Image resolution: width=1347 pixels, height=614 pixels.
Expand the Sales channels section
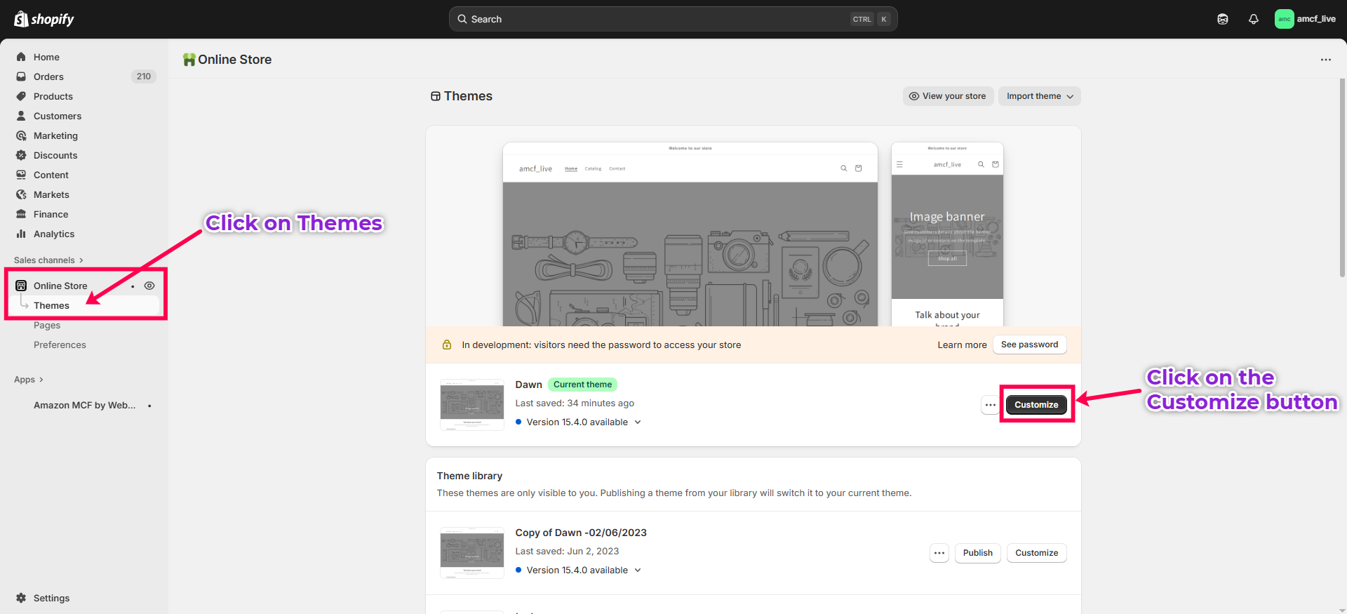pyautogui.click(x=48, y=260)
